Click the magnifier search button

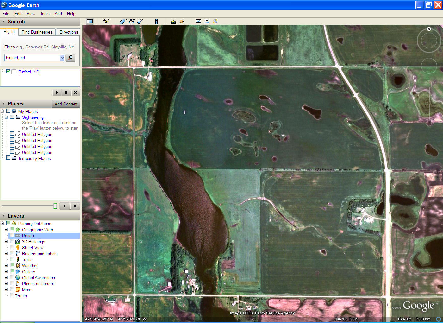coord(70,58)
